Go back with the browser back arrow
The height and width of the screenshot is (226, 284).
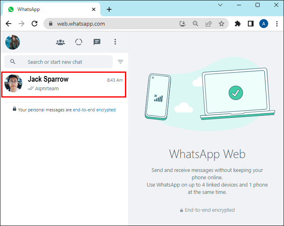(9, 24)
